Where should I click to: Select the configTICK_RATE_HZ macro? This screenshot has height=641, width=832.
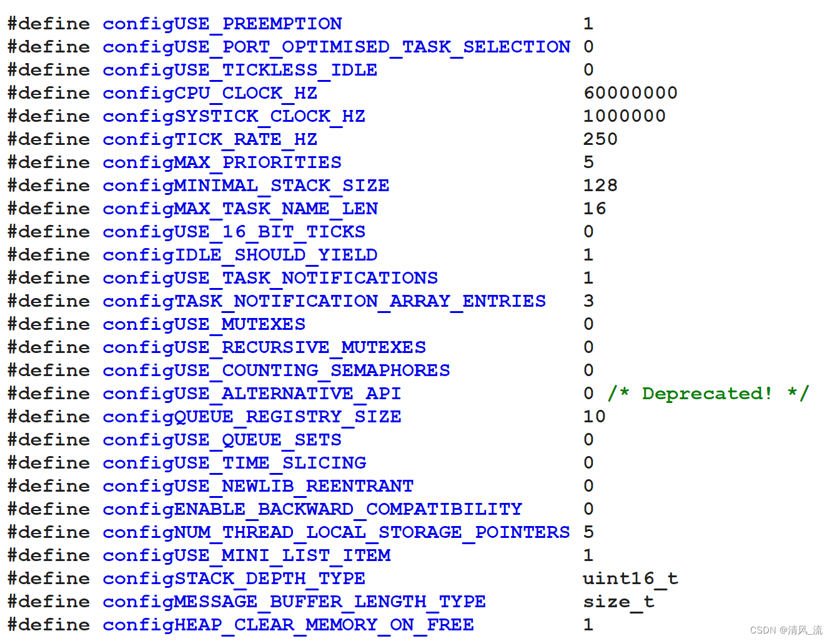tap(210, 139)
